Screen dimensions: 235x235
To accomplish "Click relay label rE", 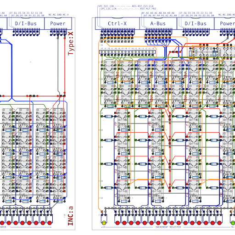I will [116, 147].
